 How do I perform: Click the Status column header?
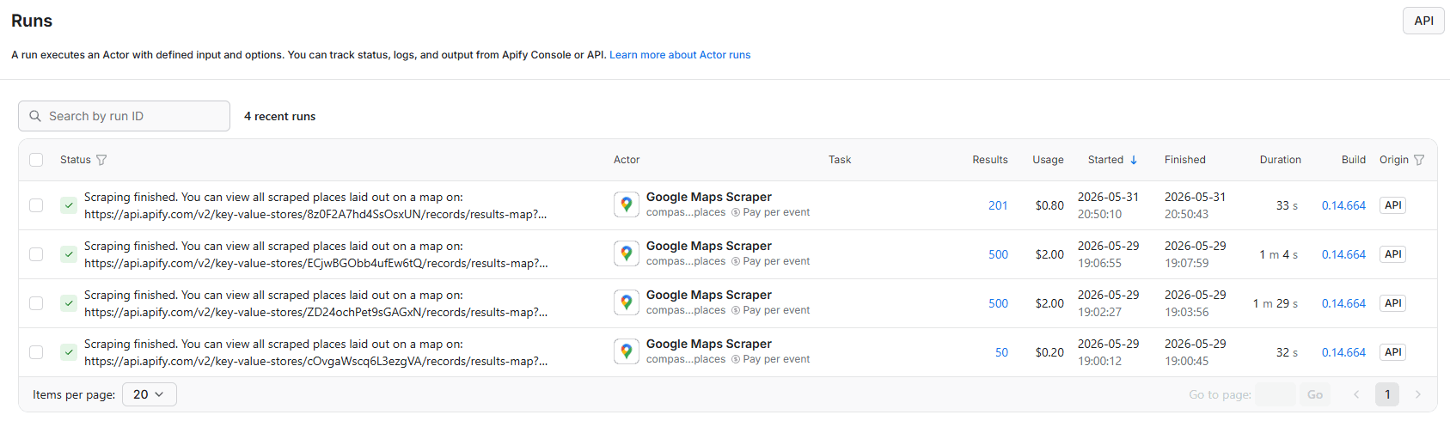[x=76, y=160]
